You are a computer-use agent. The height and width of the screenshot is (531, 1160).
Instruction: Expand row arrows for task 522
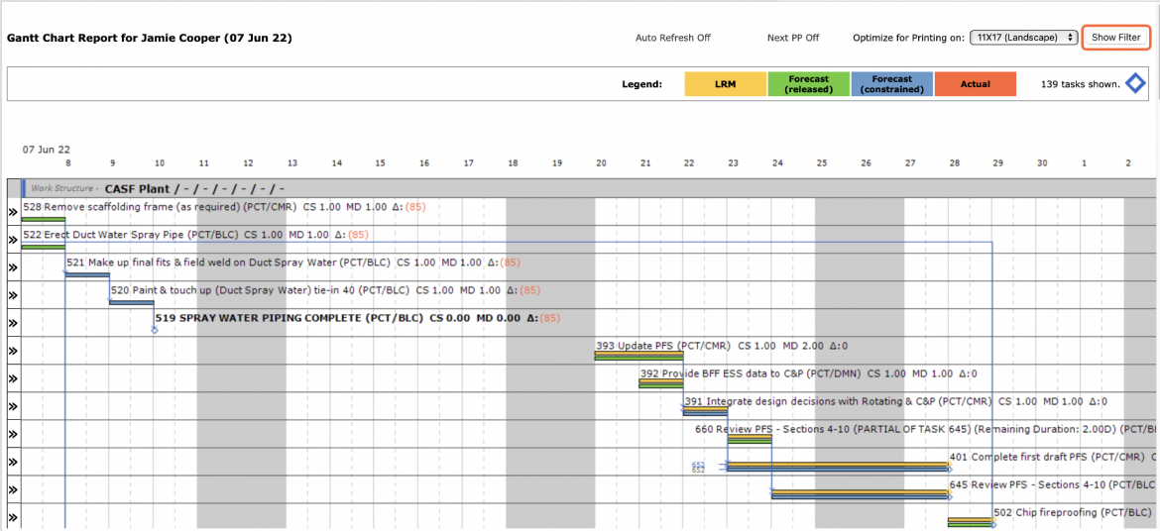tap(13, 240)
